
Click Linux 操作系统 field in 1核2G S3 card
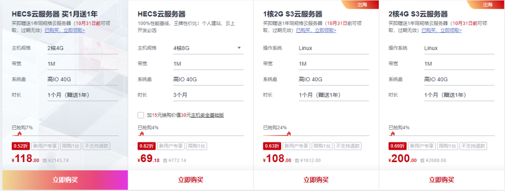pos(334,48)
